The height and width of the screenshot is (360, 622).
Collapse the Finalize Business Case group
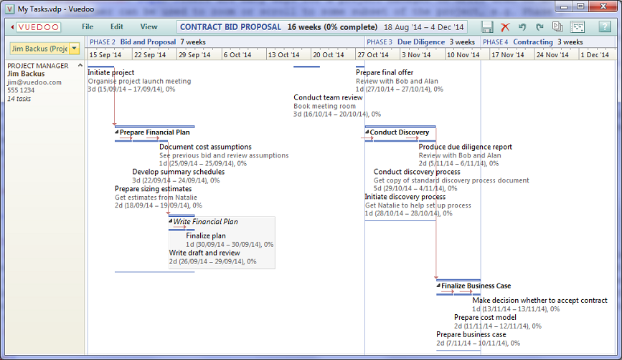point(438,286)
